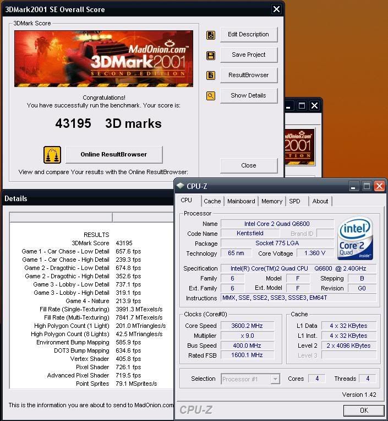
Task: Go to the SPD tab
Action: 295,201
